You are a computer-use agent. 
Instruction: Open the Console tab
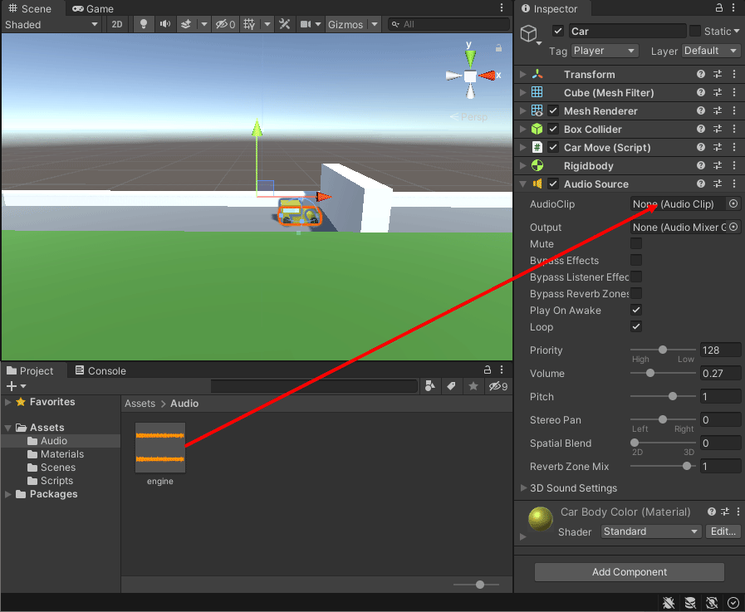tap(100, 370)
